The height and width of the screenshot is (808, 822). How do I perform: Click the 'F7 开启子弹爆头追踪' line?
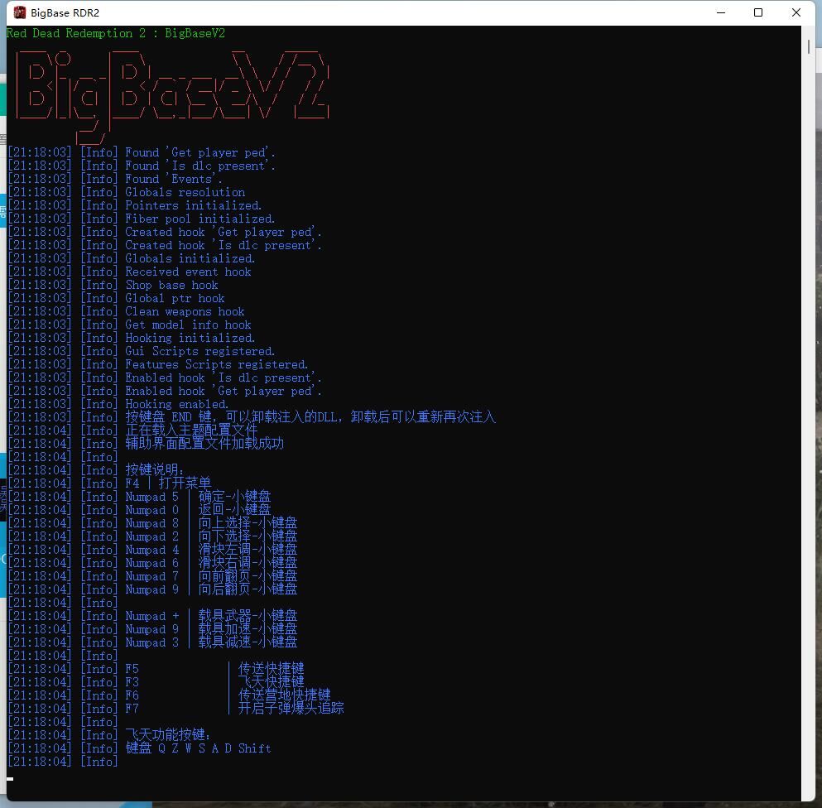176,709
